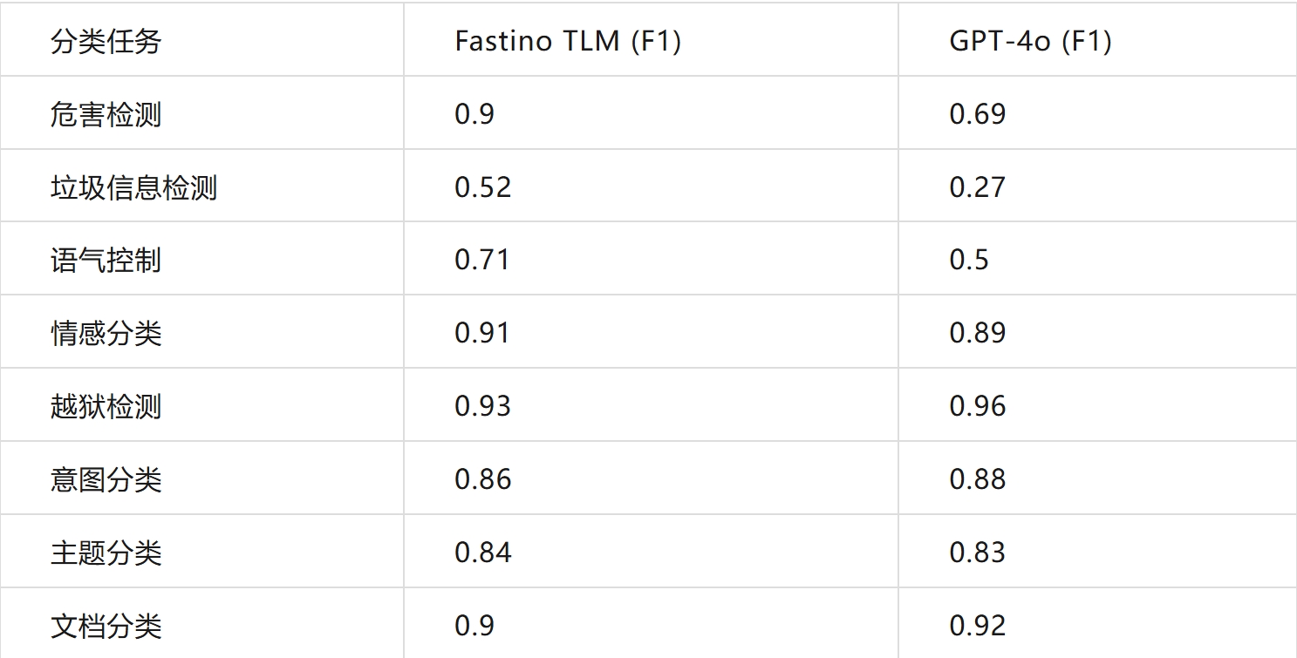Image resolution: width=1297 pixels, height=658 pixels.
Task: Click the 情感分类 cell
Action: tap(106, 333)
